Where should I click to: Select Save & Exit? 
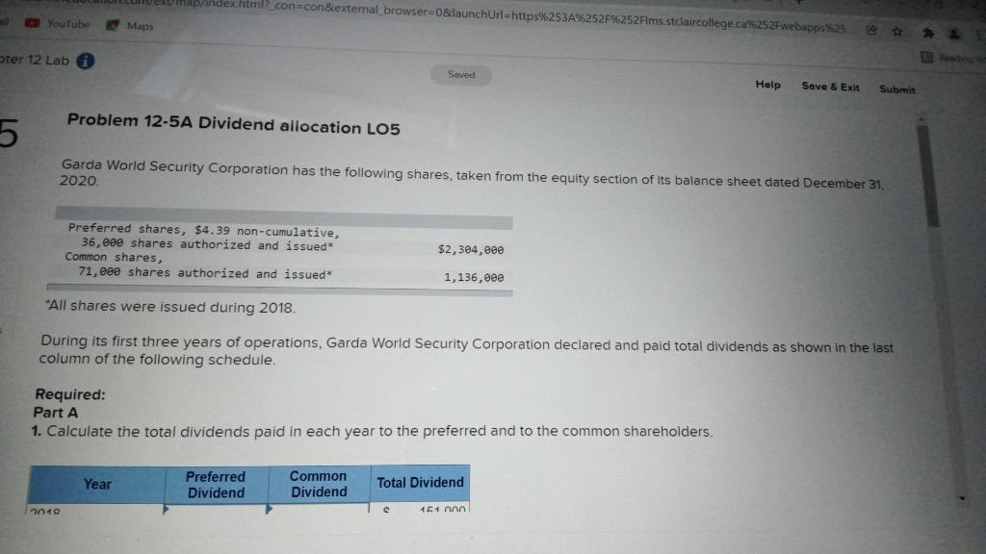pos(831,88)
